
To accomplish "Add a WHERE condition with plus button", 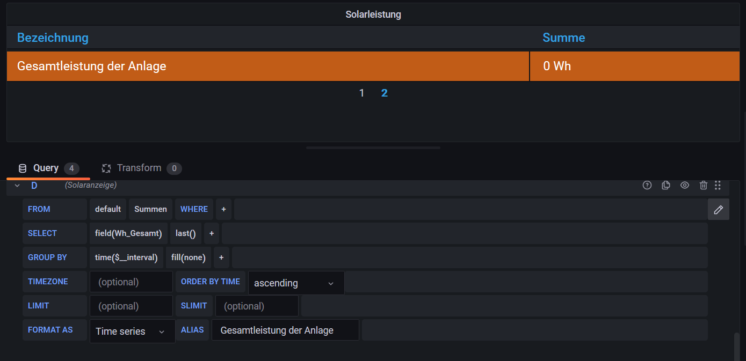I will [x=223, y=209].
